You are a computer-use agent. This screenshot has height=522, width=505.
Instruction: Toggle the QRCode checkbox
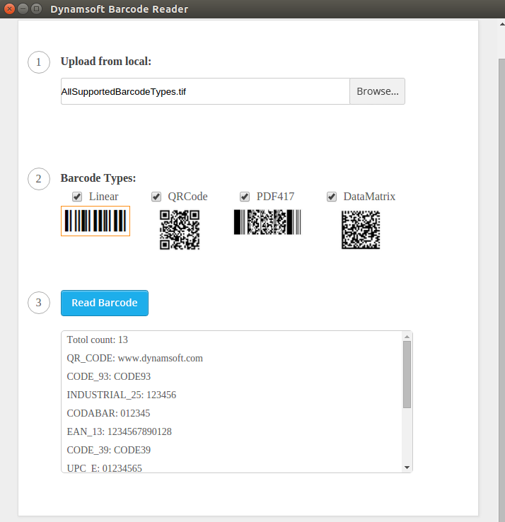[156, 197]
